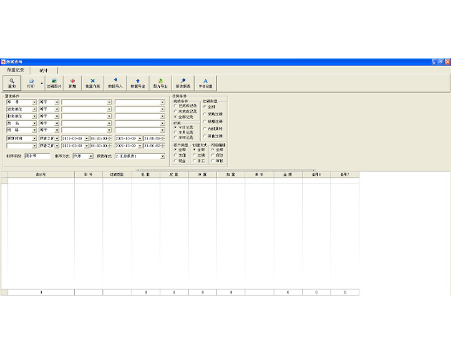
Task: Click the 数据导入 import icon
Action: click(x=115, y=82)
